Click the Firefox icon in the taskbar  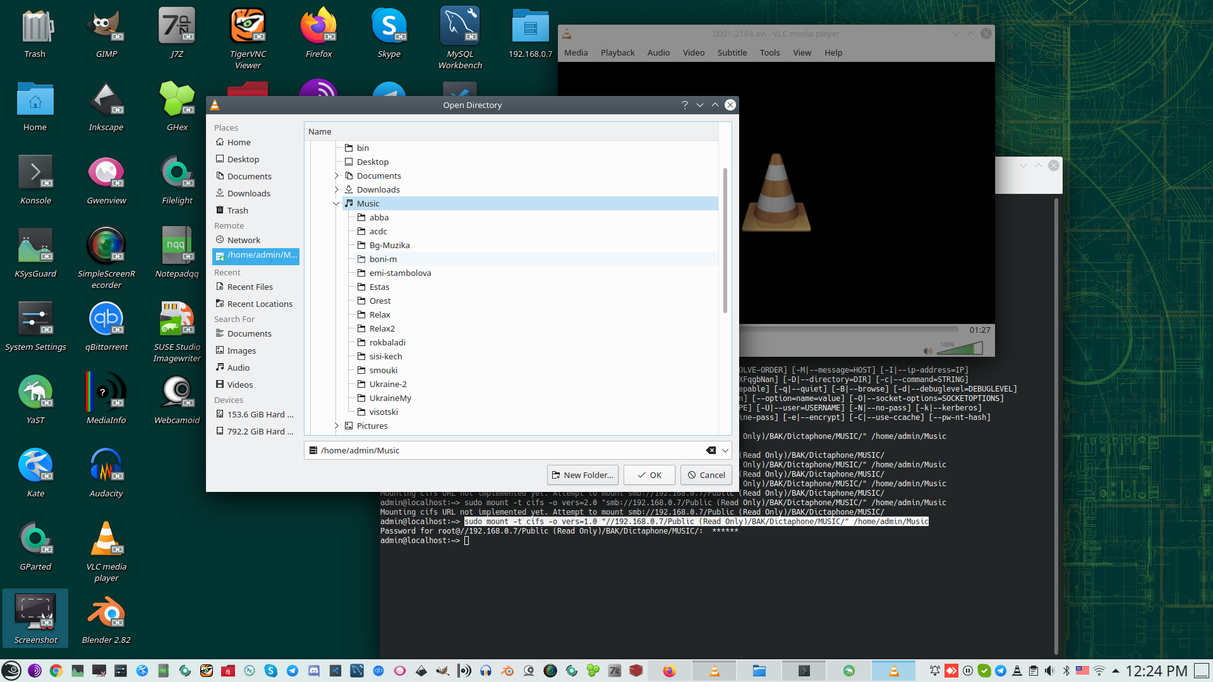[x=669, y=671]
